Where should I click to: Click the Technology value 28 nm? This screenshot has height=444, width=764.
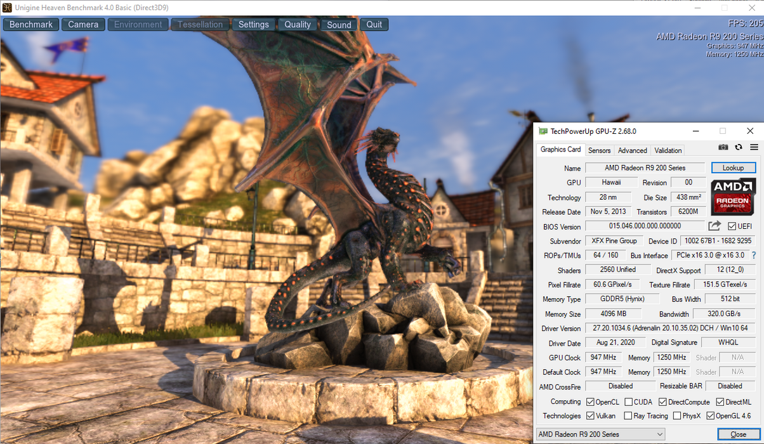coord(607,197)
